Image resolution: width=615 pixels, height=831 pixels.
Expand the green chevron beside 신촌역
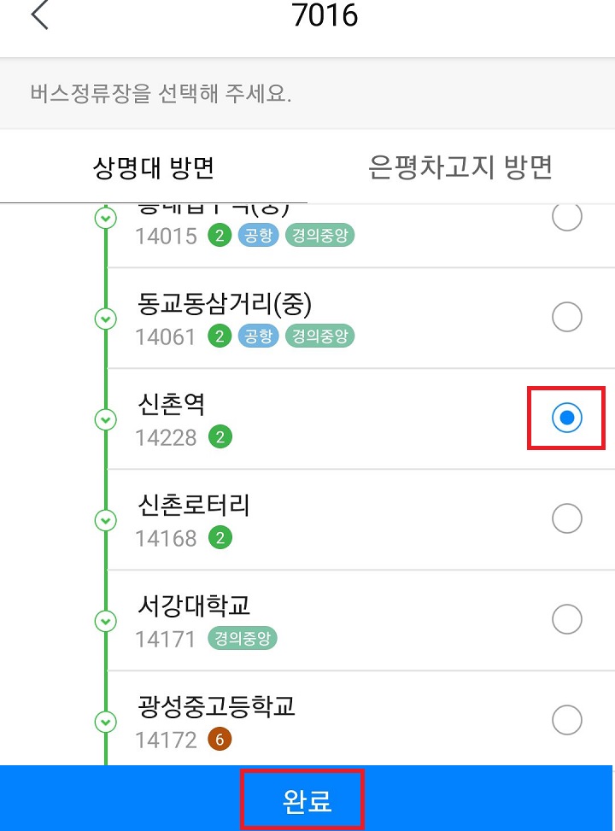pos(104,420)
